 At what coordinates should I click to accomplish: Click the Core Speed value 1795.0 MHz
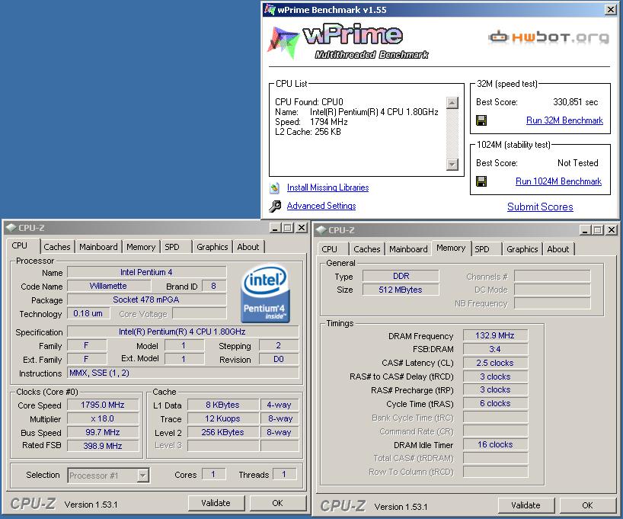(103, 405)
